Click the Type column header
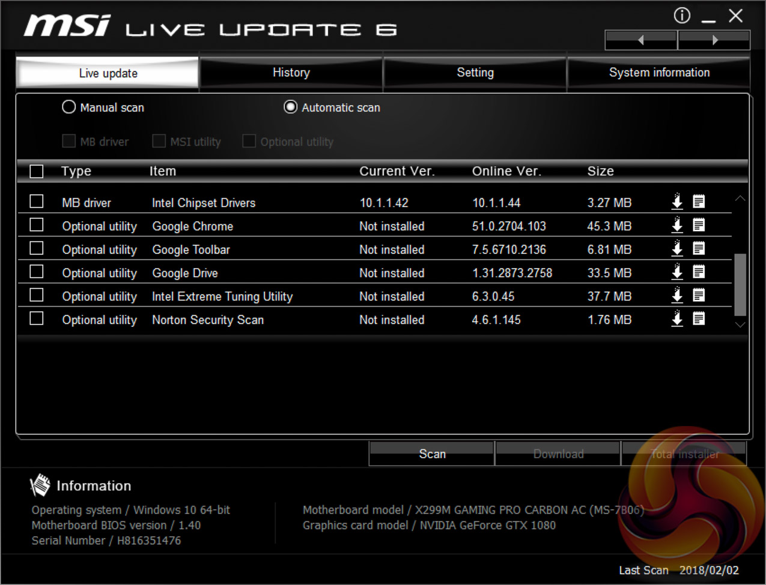This screenshot has height=585, width=766. tap(76, 172)
